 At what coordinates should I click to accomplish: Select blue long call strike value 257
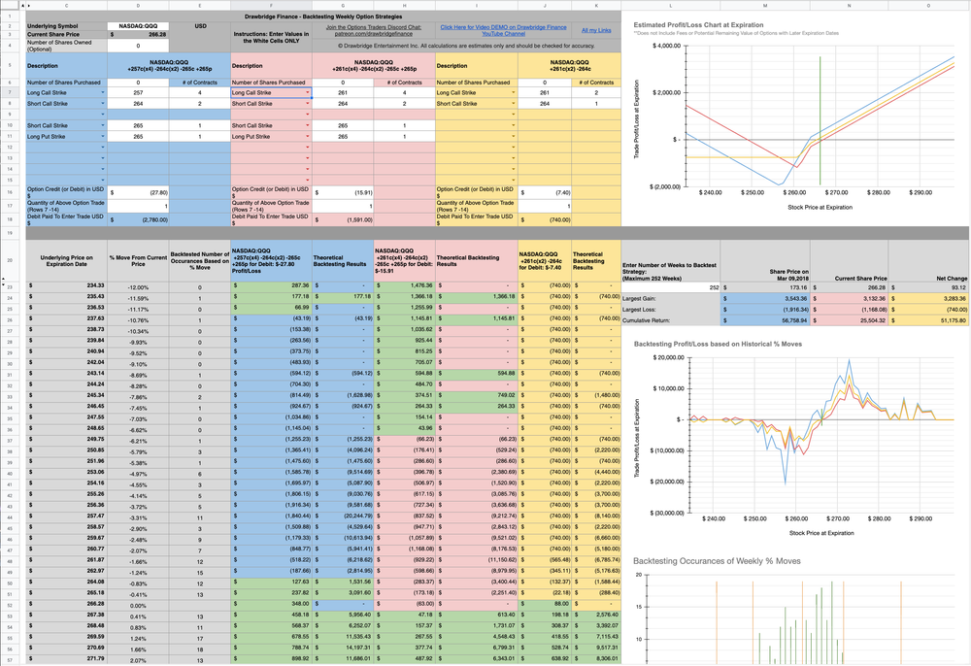(x=138, y=93)
